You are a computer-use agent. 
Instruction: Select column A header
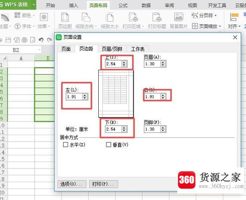(21, 58)
